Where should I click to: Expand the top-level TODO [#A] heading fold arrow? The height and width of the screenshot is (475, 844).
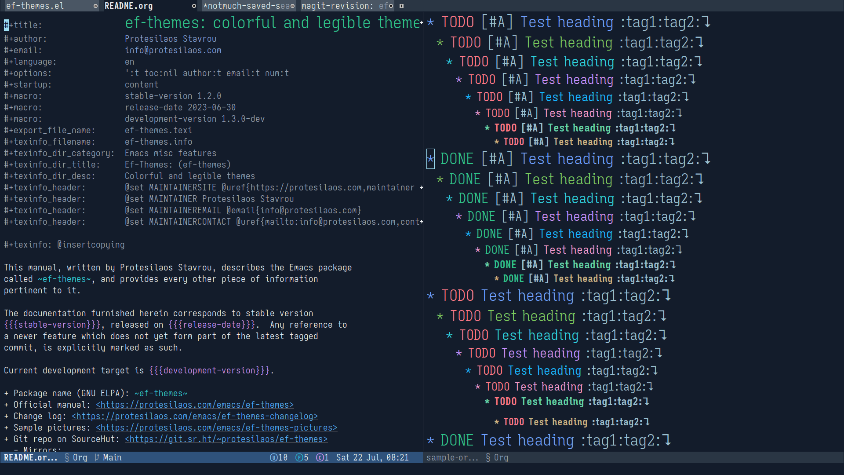pos(706,22)
